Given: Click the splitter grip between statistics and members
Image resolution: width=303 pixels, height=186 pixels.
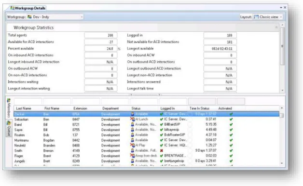Looking at the screenshot, I should pyautogui.click(x=145, y=95).
